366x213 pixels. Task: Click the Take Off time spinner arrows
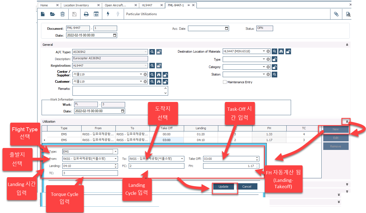tap(257, 159)
